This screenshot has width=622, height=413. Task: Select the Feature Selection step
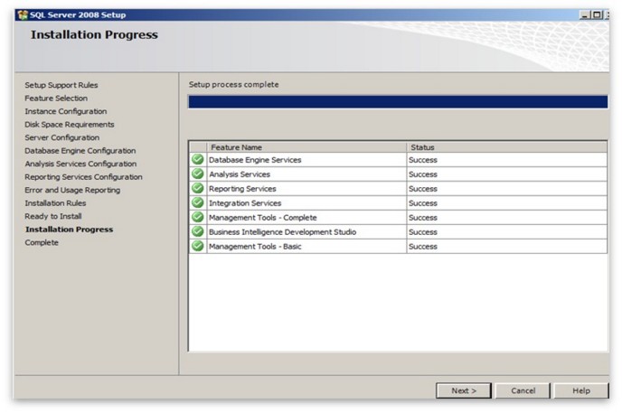pos(56,99)
